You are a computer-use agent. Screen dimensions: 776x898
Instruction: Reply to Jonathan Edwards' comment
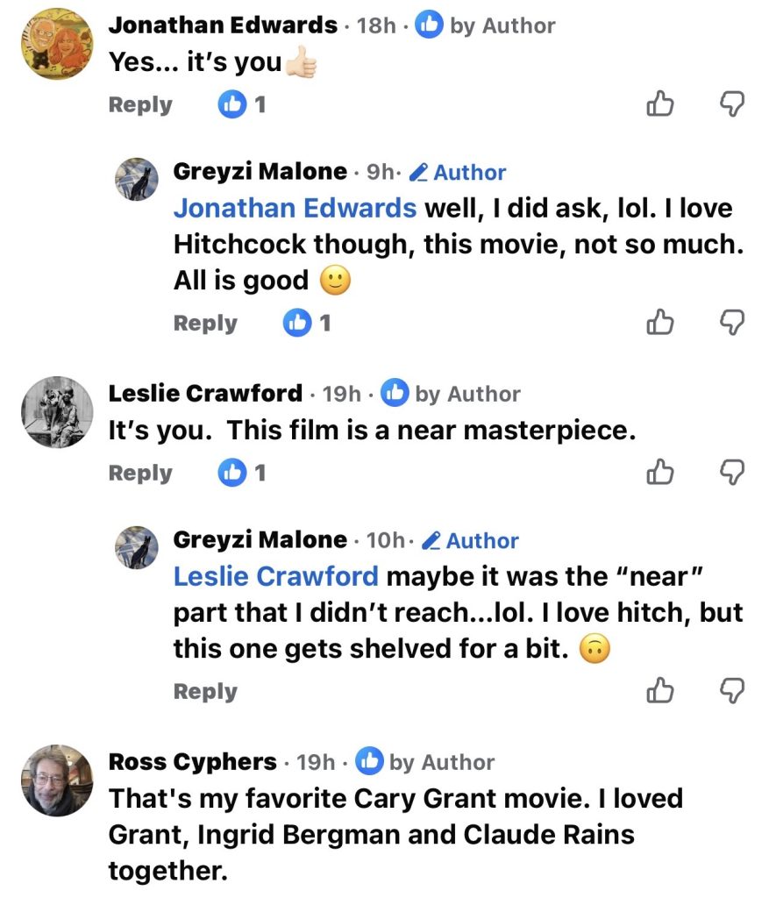coord(140,105)
